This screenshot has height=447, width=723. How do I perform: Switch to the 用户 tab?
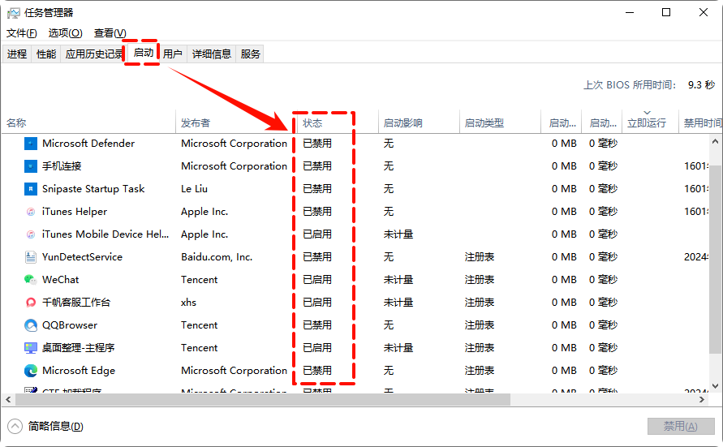tap(173, 54)
